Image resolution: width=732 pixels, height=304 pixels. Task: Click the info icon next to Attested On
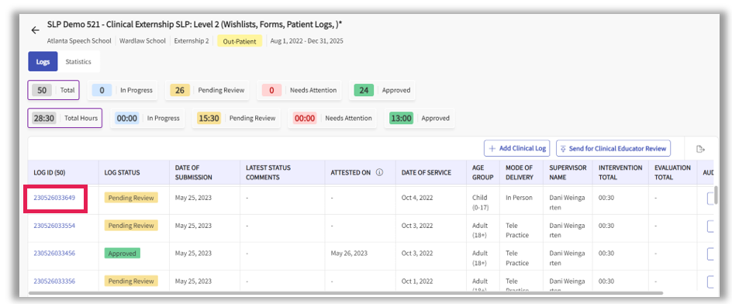click(379, 173)
